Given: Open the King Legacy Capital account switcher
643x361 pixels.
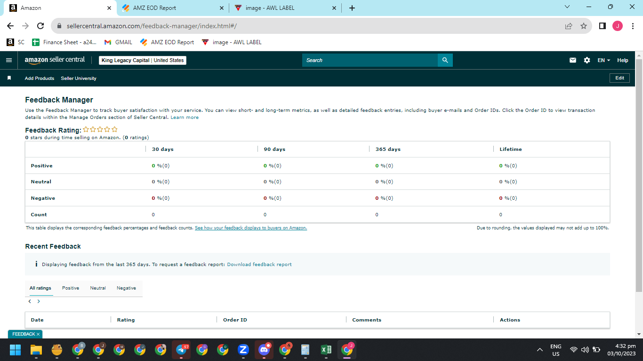Looking at the screenshot, I should tap(143, 60).
